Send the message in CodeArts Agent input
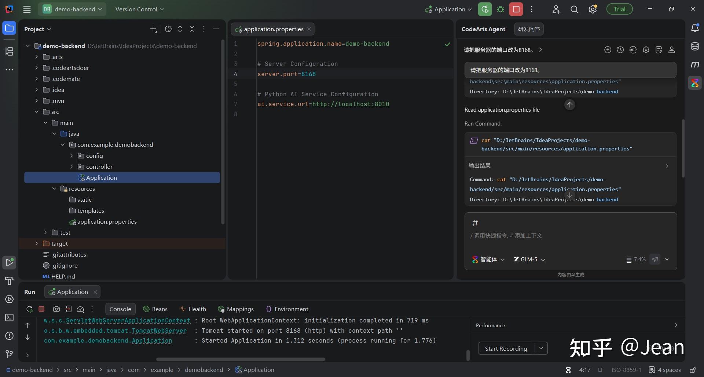The width and height of the screenshot is (704, 377). click(655, 259)
